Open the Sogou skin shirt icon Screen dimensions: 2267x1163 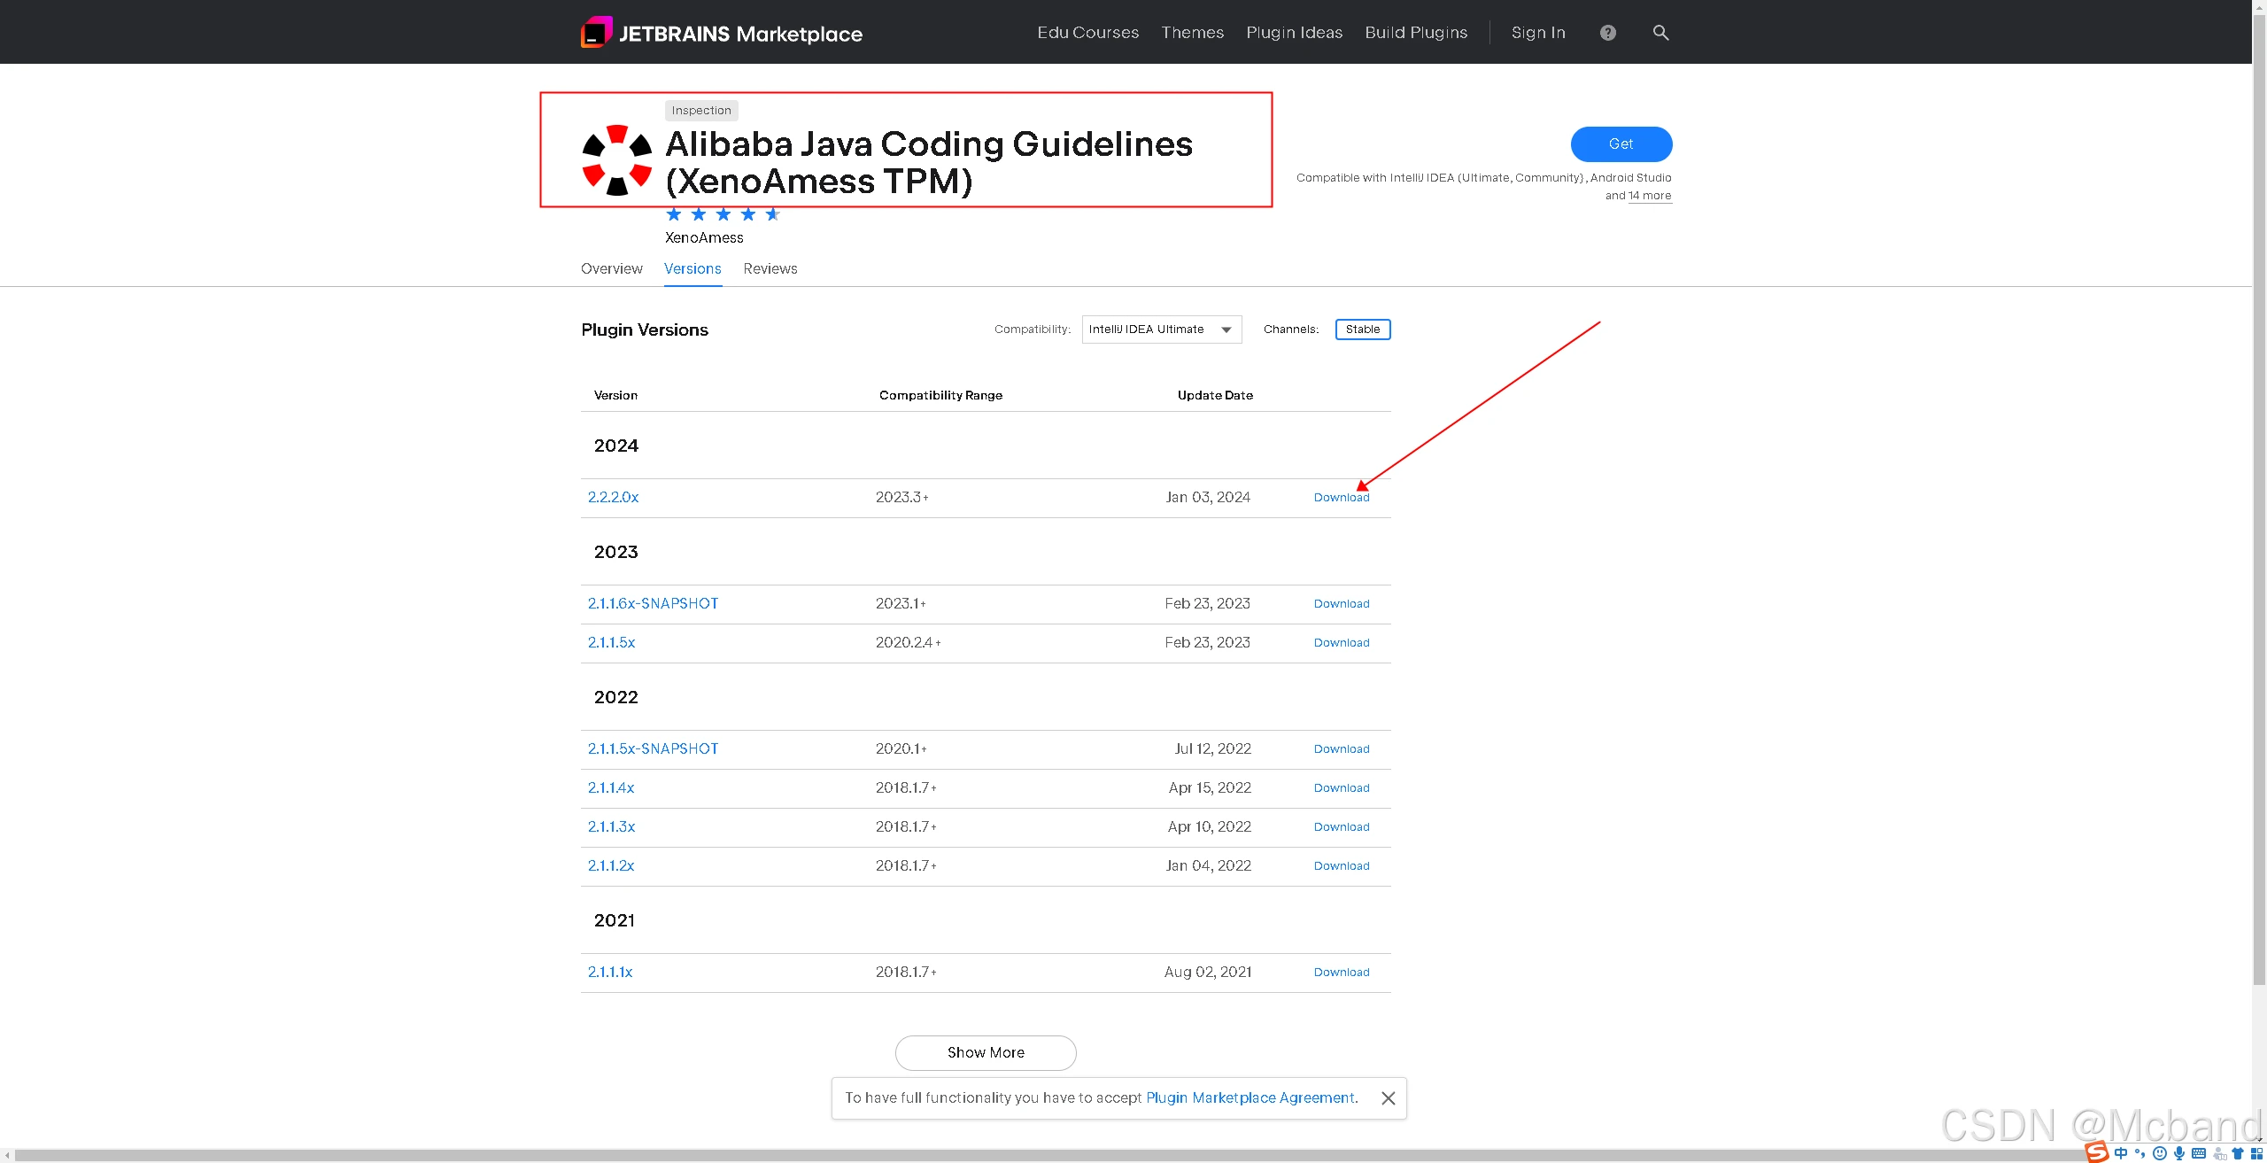pos(2238,1153)
